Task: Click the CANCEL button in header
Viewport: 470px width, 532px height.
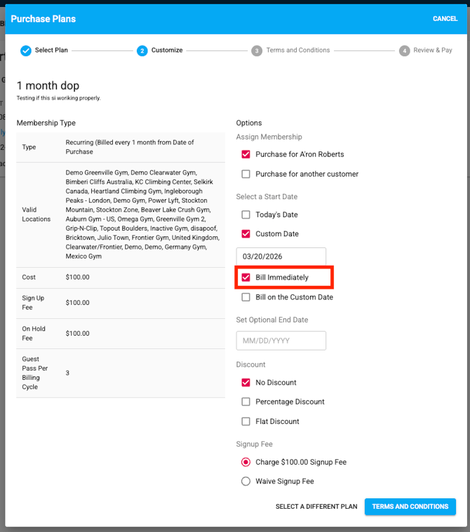Action: (445, 19)
